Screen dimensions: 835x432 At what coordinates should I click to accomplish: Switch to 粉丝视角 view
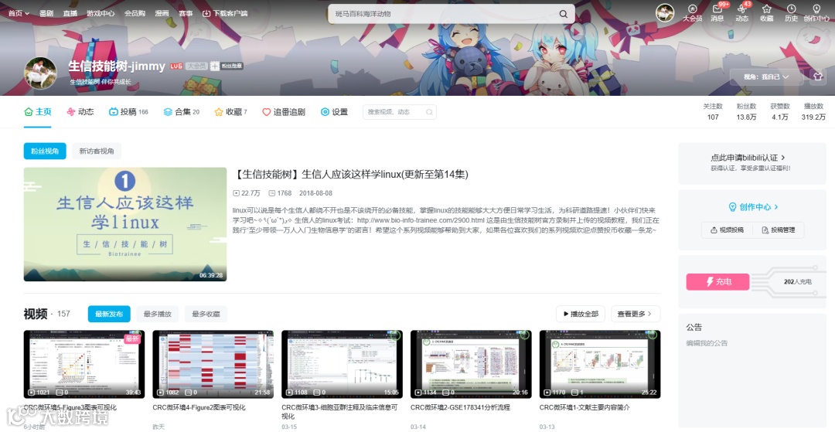pyautogui.click(x=45, y=151)
